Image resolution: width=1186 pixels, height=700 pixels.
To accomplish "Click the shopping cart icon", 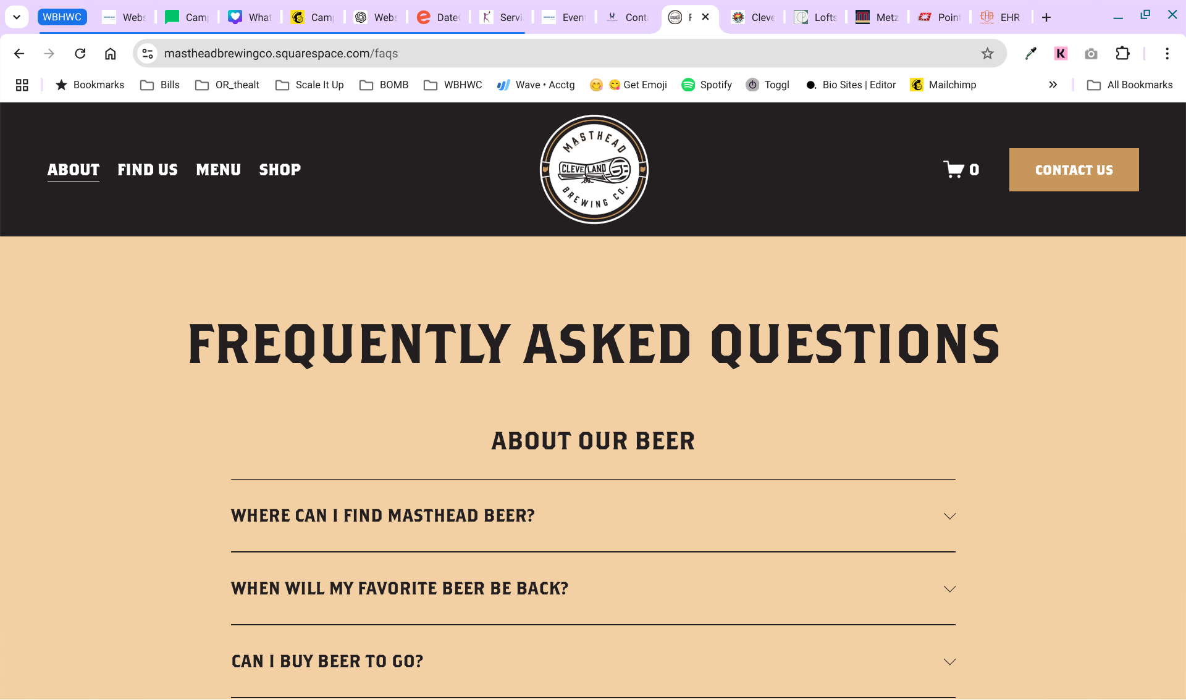I will click(x=954, y=170).
